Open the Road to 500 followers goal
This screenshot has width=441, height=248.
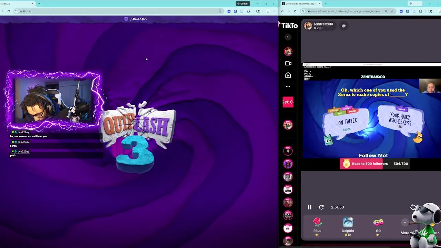click(375, 164)
